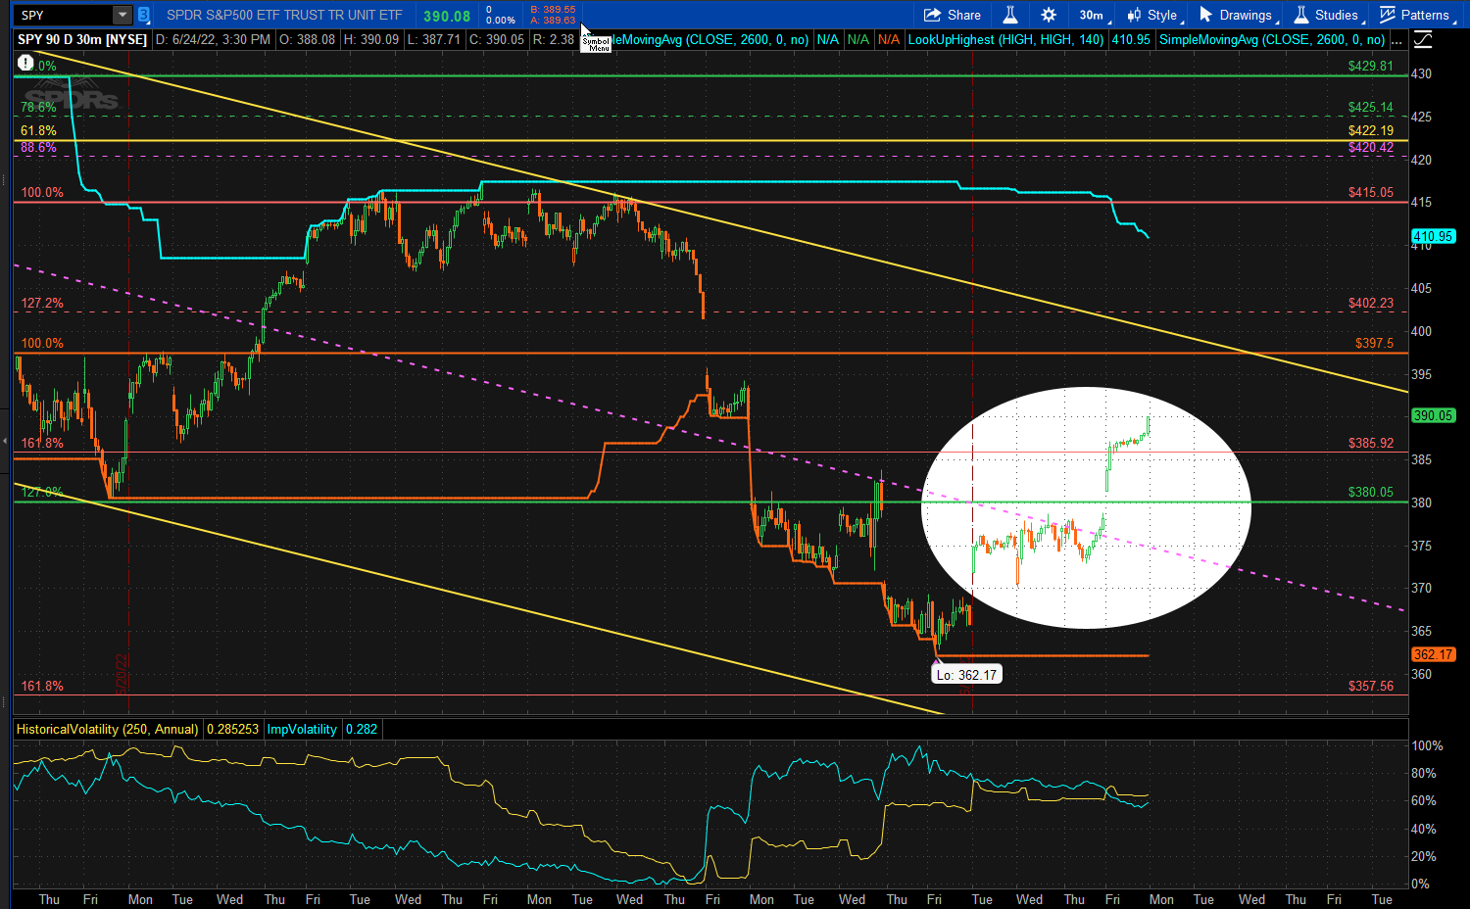Open the Studies menu

pyautogui.click(x=1328, y=15)
